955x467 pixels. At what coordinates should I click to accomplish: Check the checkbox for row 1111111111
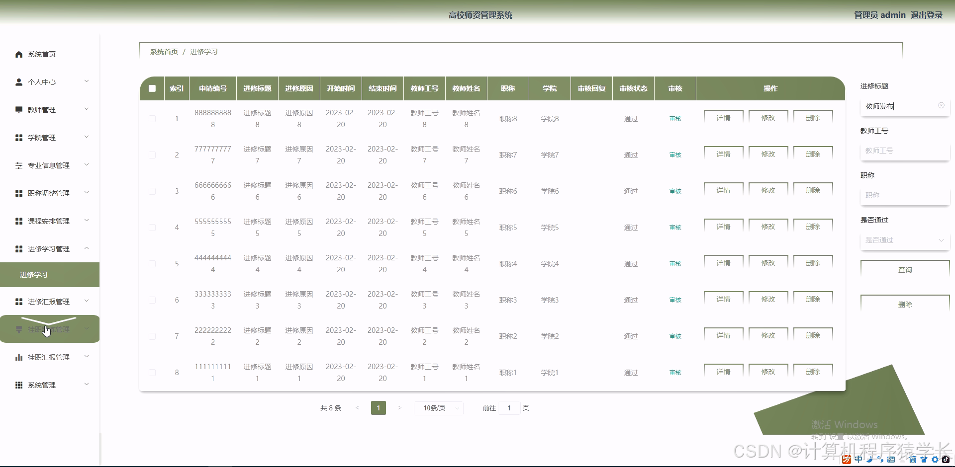(152, 373)
